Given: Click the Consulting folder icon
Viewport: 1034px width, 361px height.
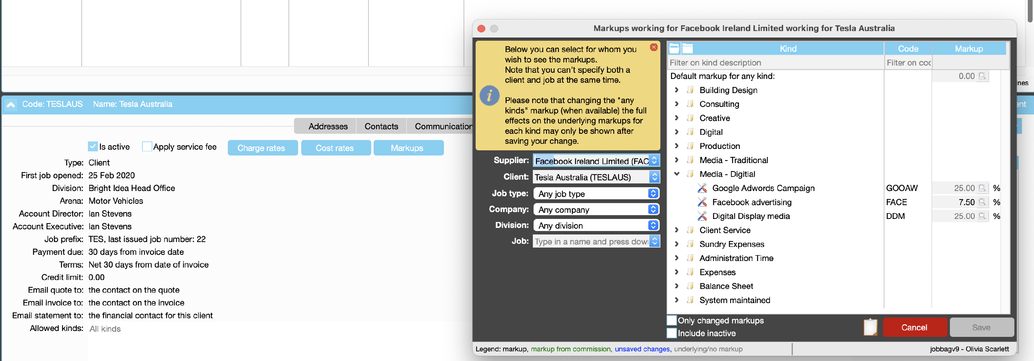Looking at the screenshot, I should point(690,104).
